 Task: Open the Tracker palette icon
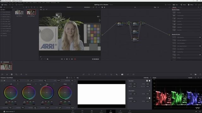click(x=105, y=74)
